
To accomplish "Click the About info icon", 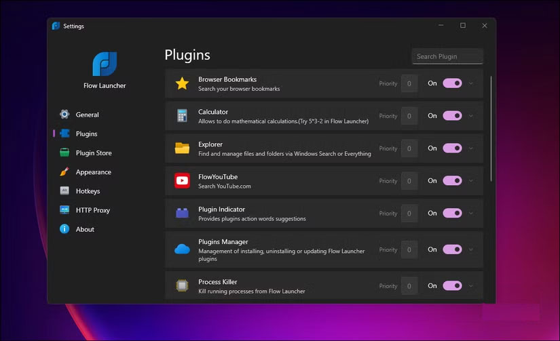I will 64,229.
